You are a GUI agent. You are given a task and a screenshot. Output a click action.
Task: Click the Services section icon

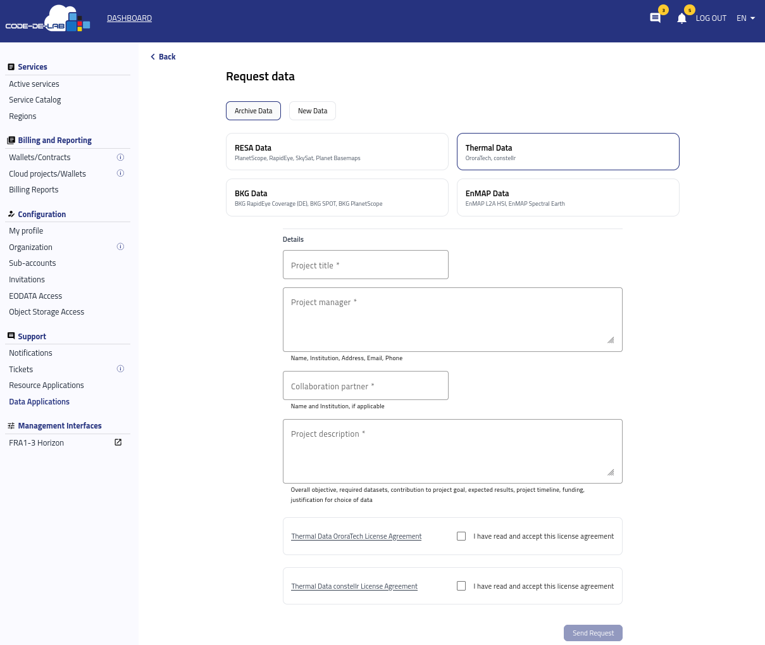pyautogui.click(x=11, y=67)
